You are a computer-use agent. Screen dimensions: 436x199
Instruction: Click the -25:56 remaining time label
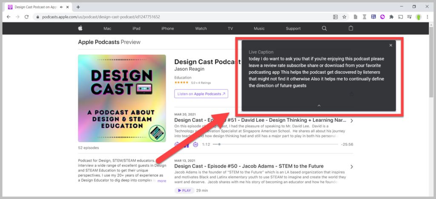347,144
